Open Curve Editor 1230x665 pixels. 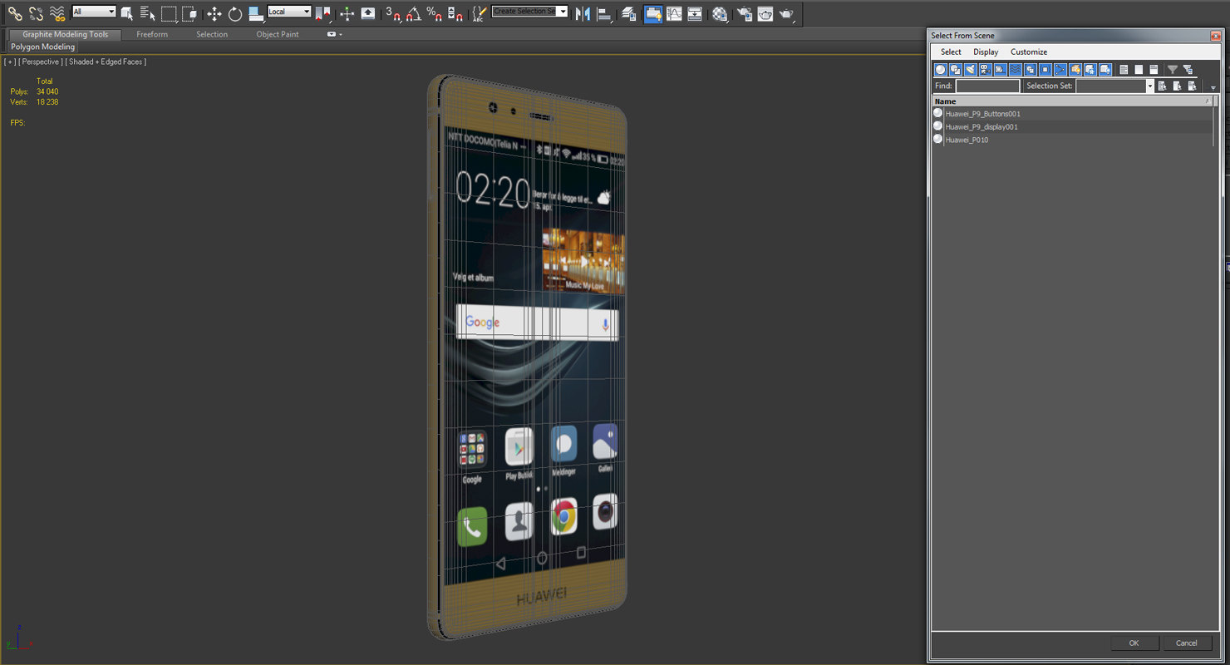click(x=674, y=13)
